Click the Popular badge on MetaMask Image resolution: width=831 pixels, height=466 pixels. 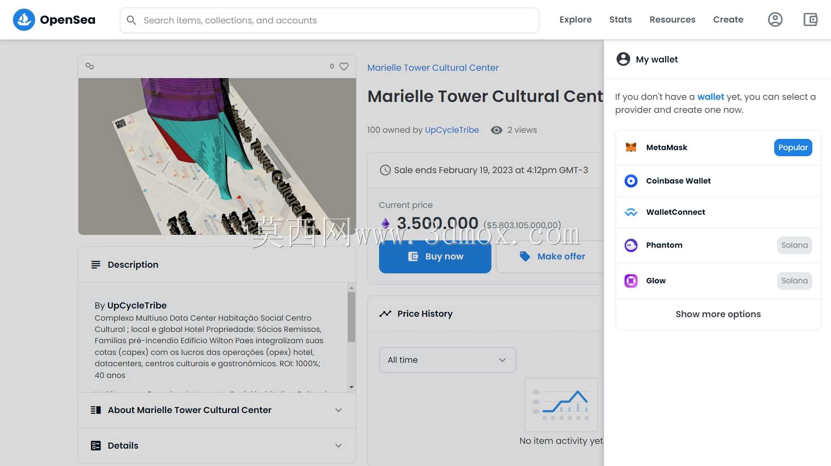[x=793, y=148]
